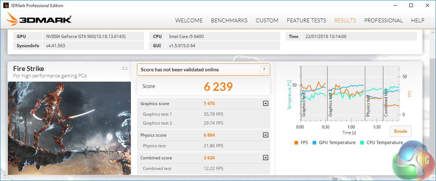Open the Professional tab
The height and width of the screenshot is (181, 436).
[x=383, y=20]
